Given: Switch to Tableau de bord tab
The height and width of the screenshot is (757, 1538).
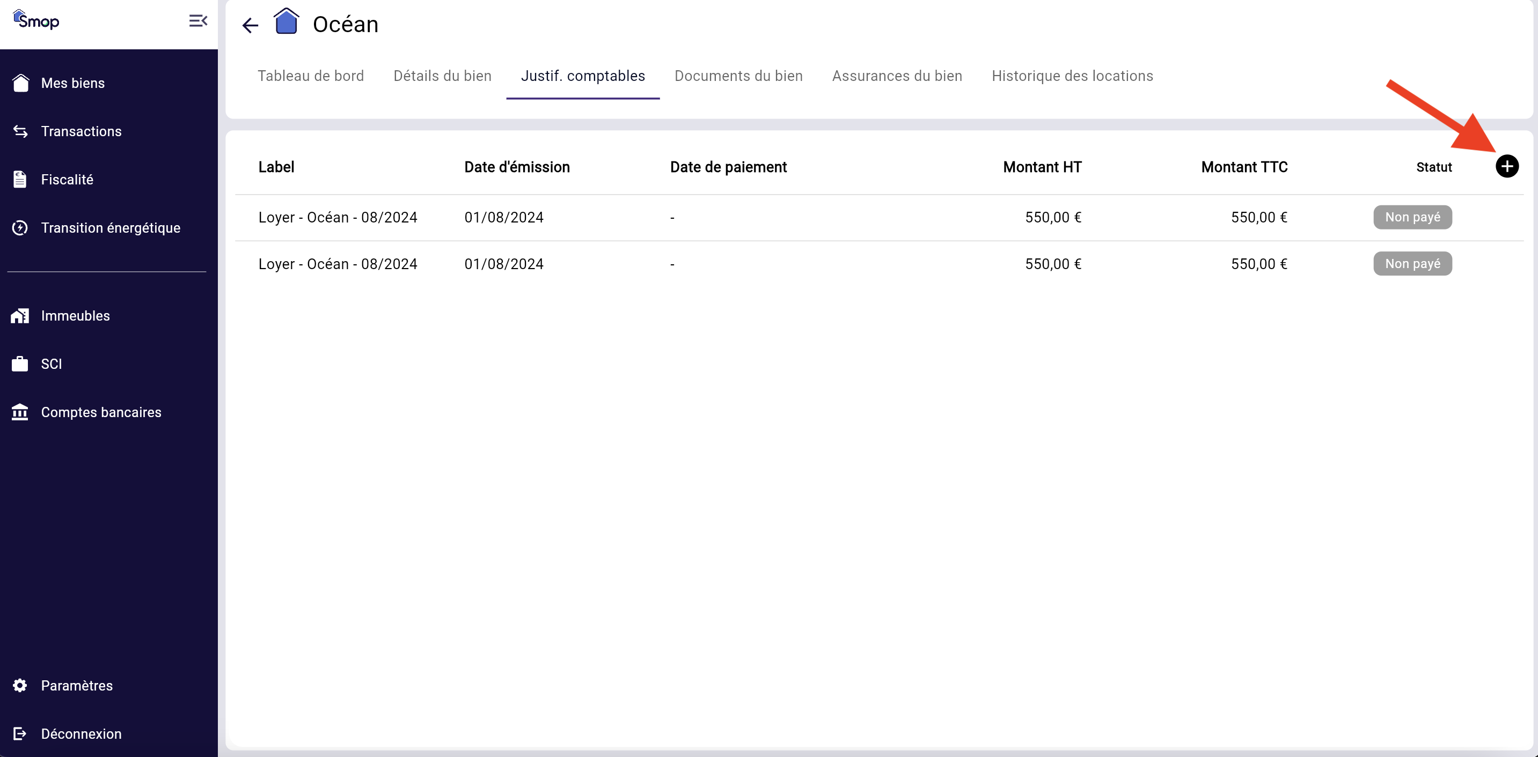Looking at the screenshot, I should point(311,76).
